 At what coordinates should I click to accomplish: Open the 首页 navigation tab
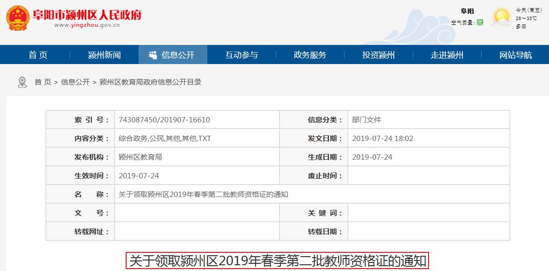(38, 55)
